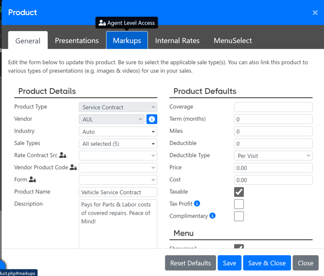Switch to the Markups tab
Viewport: 324px width, 276px height.
tap(127, 41)
